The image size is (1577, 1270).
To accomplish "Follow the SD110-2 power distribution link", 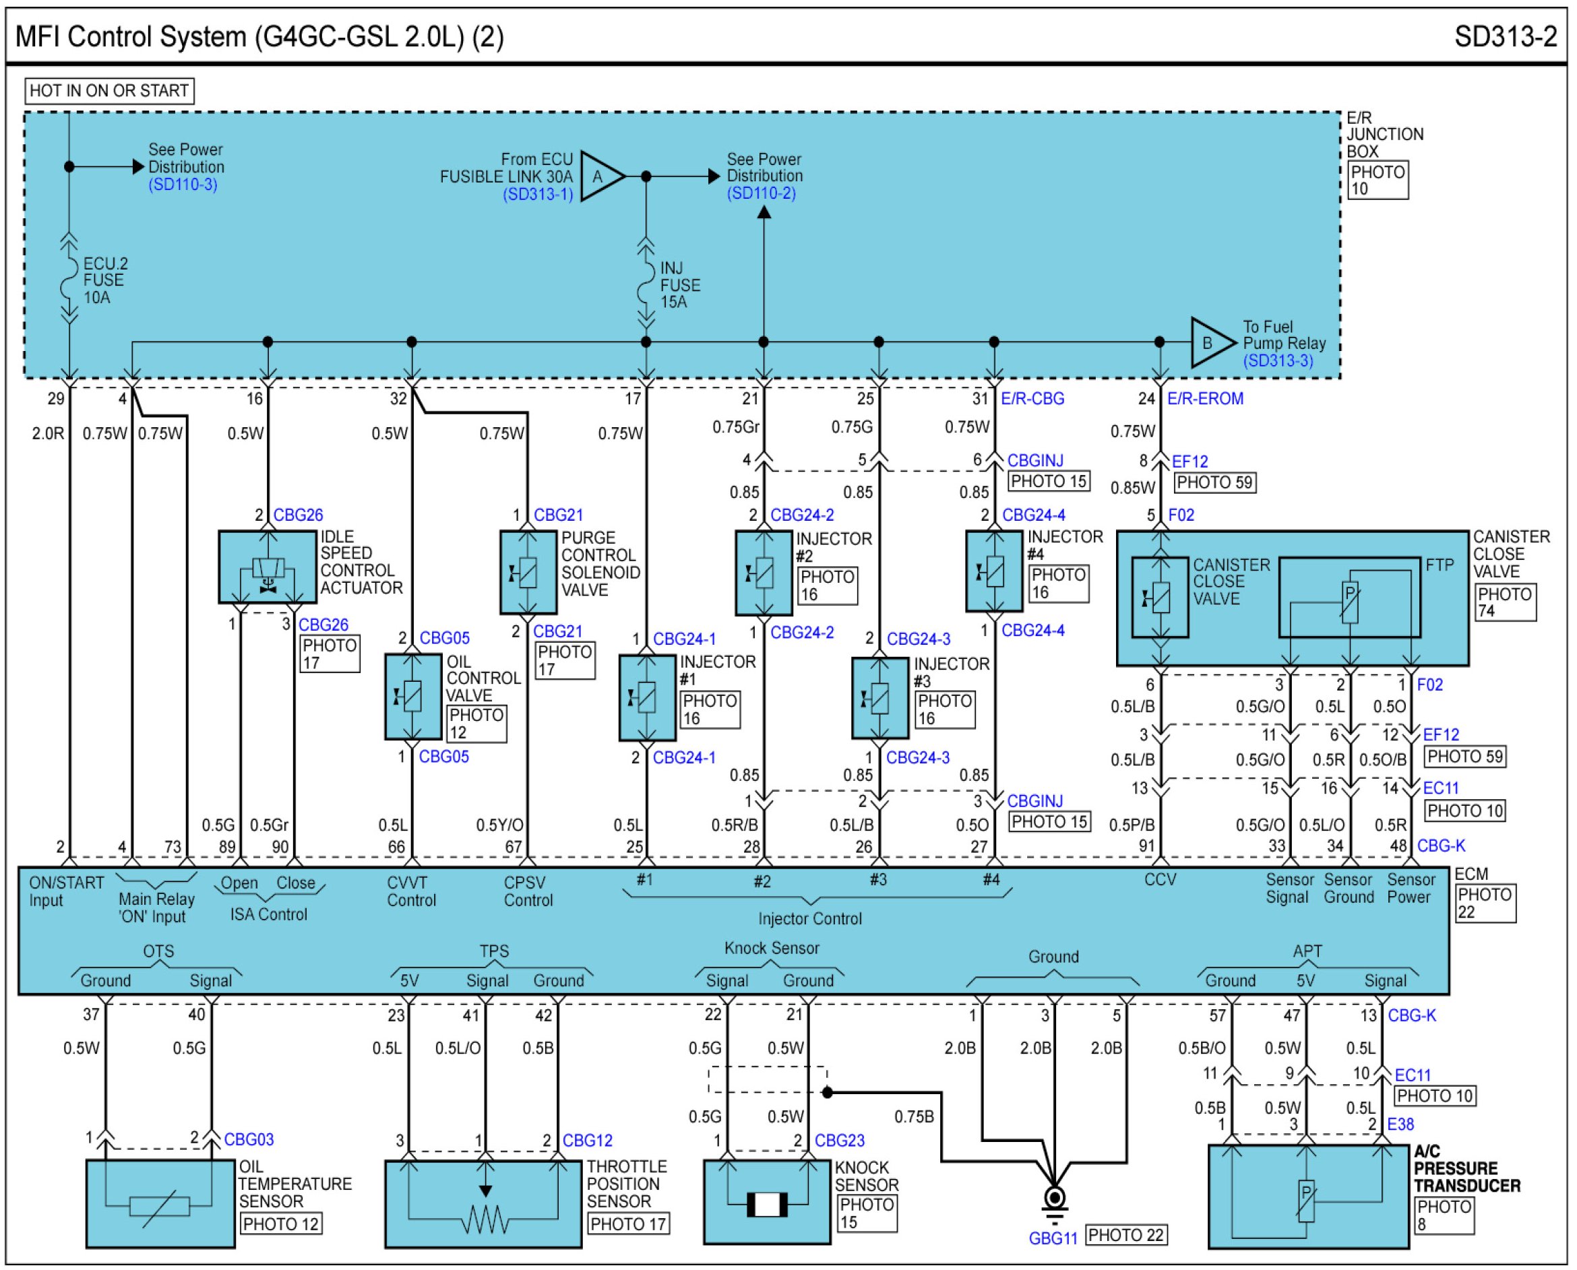I will point(761,194).
